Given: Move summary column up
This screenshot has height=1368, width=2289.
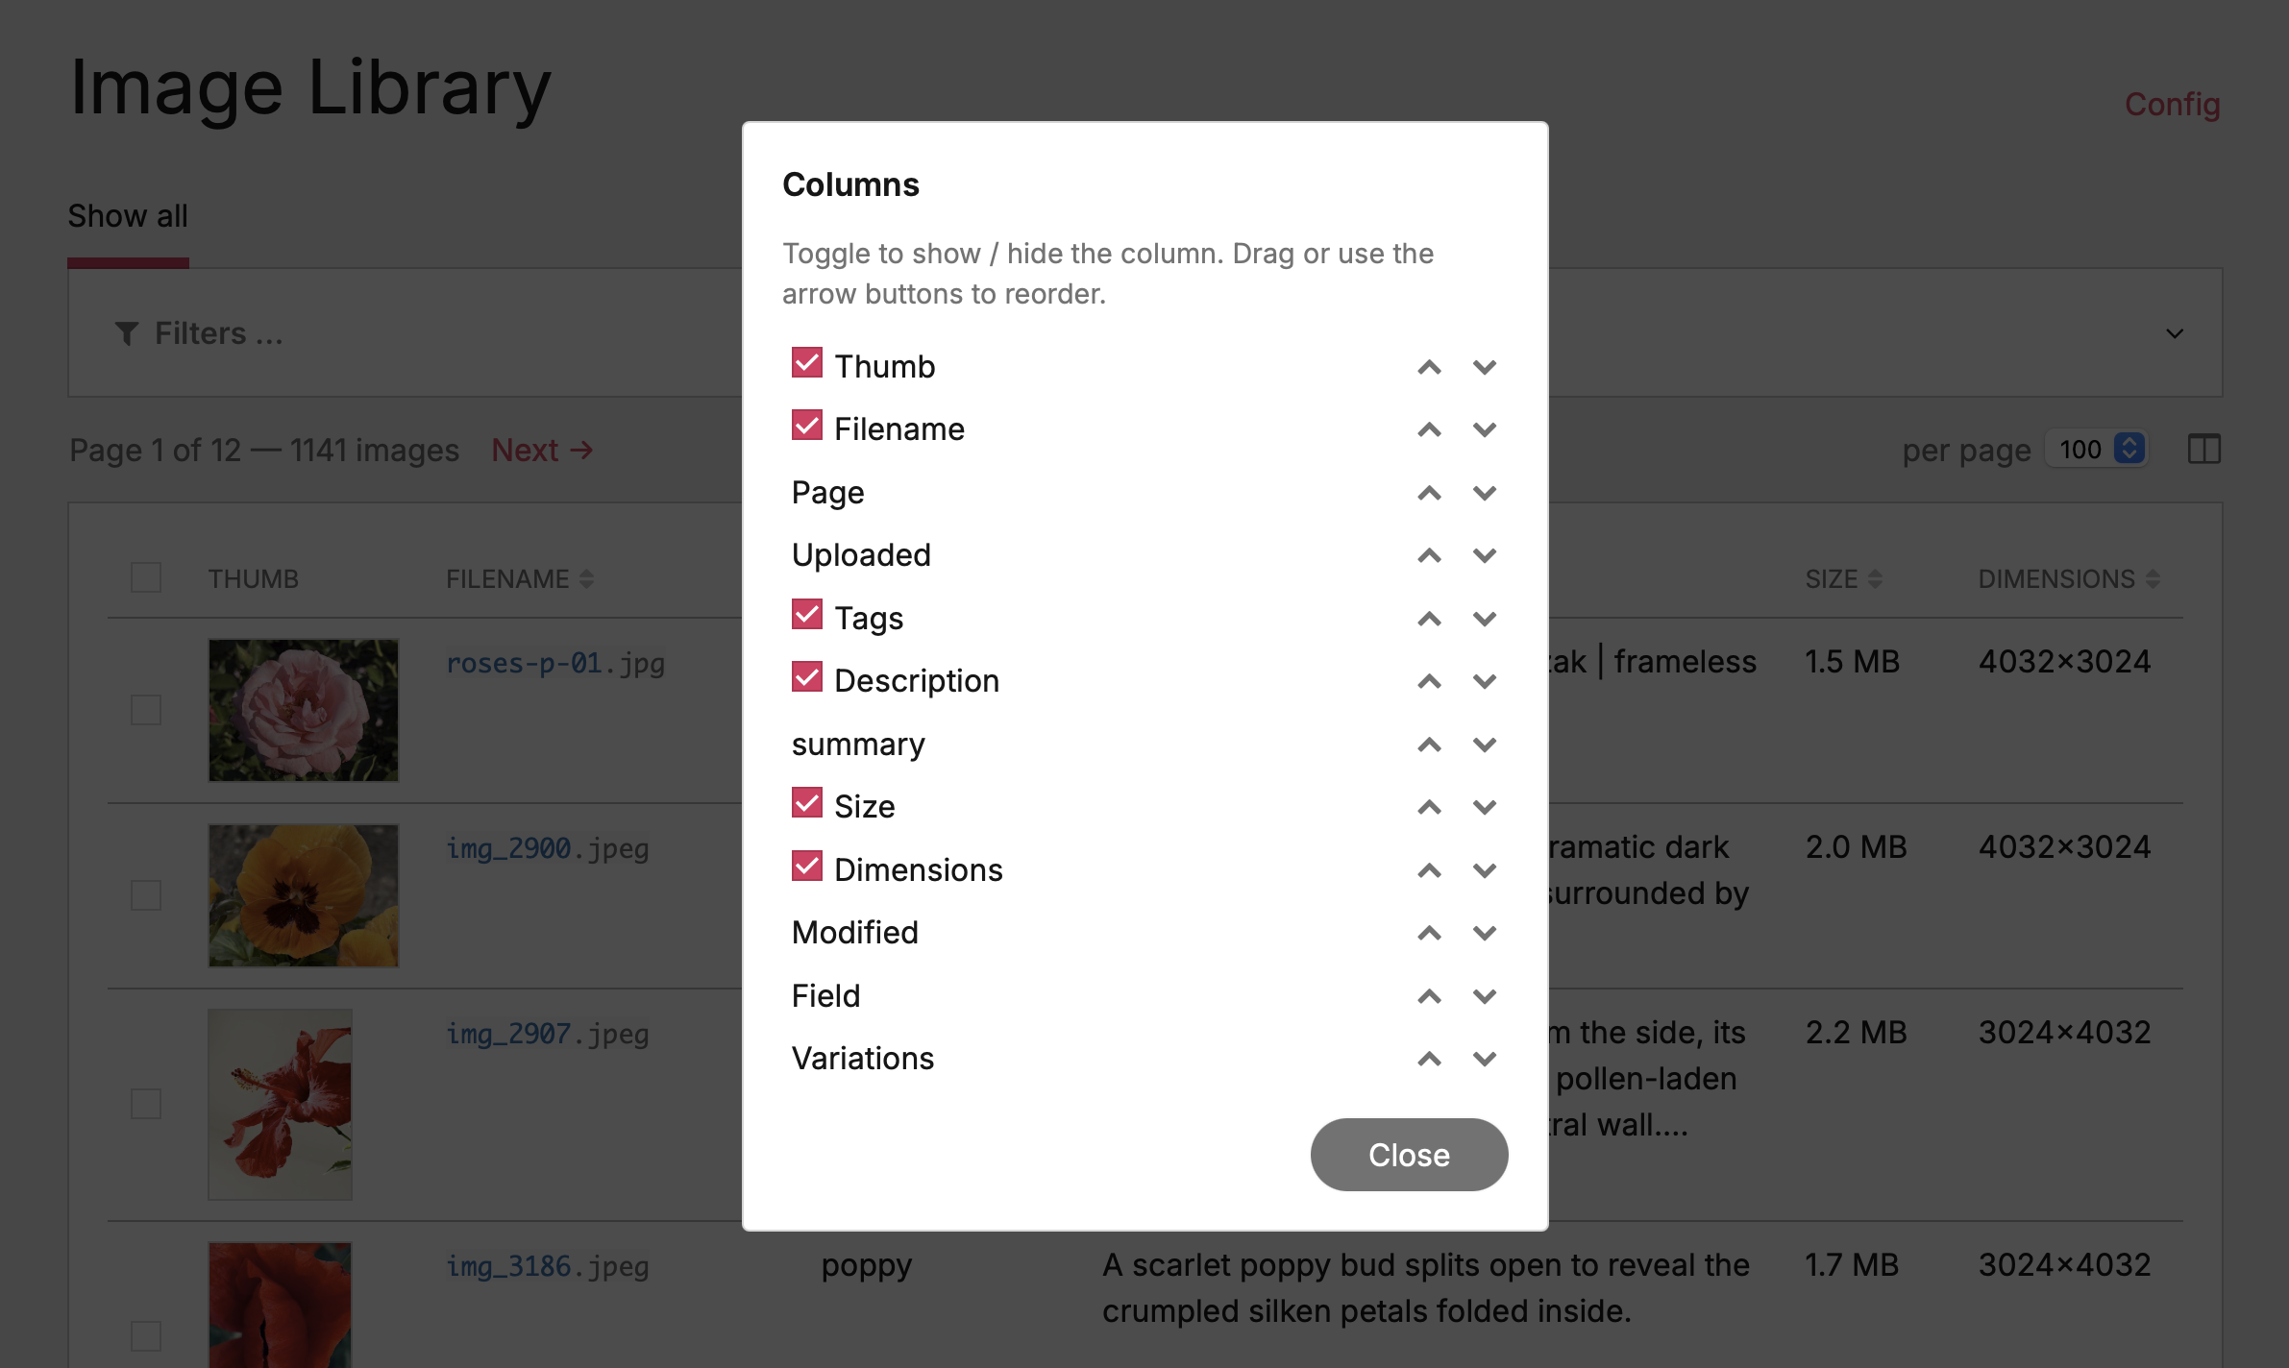Looking at the screenshot, I should click(1429, 745).
